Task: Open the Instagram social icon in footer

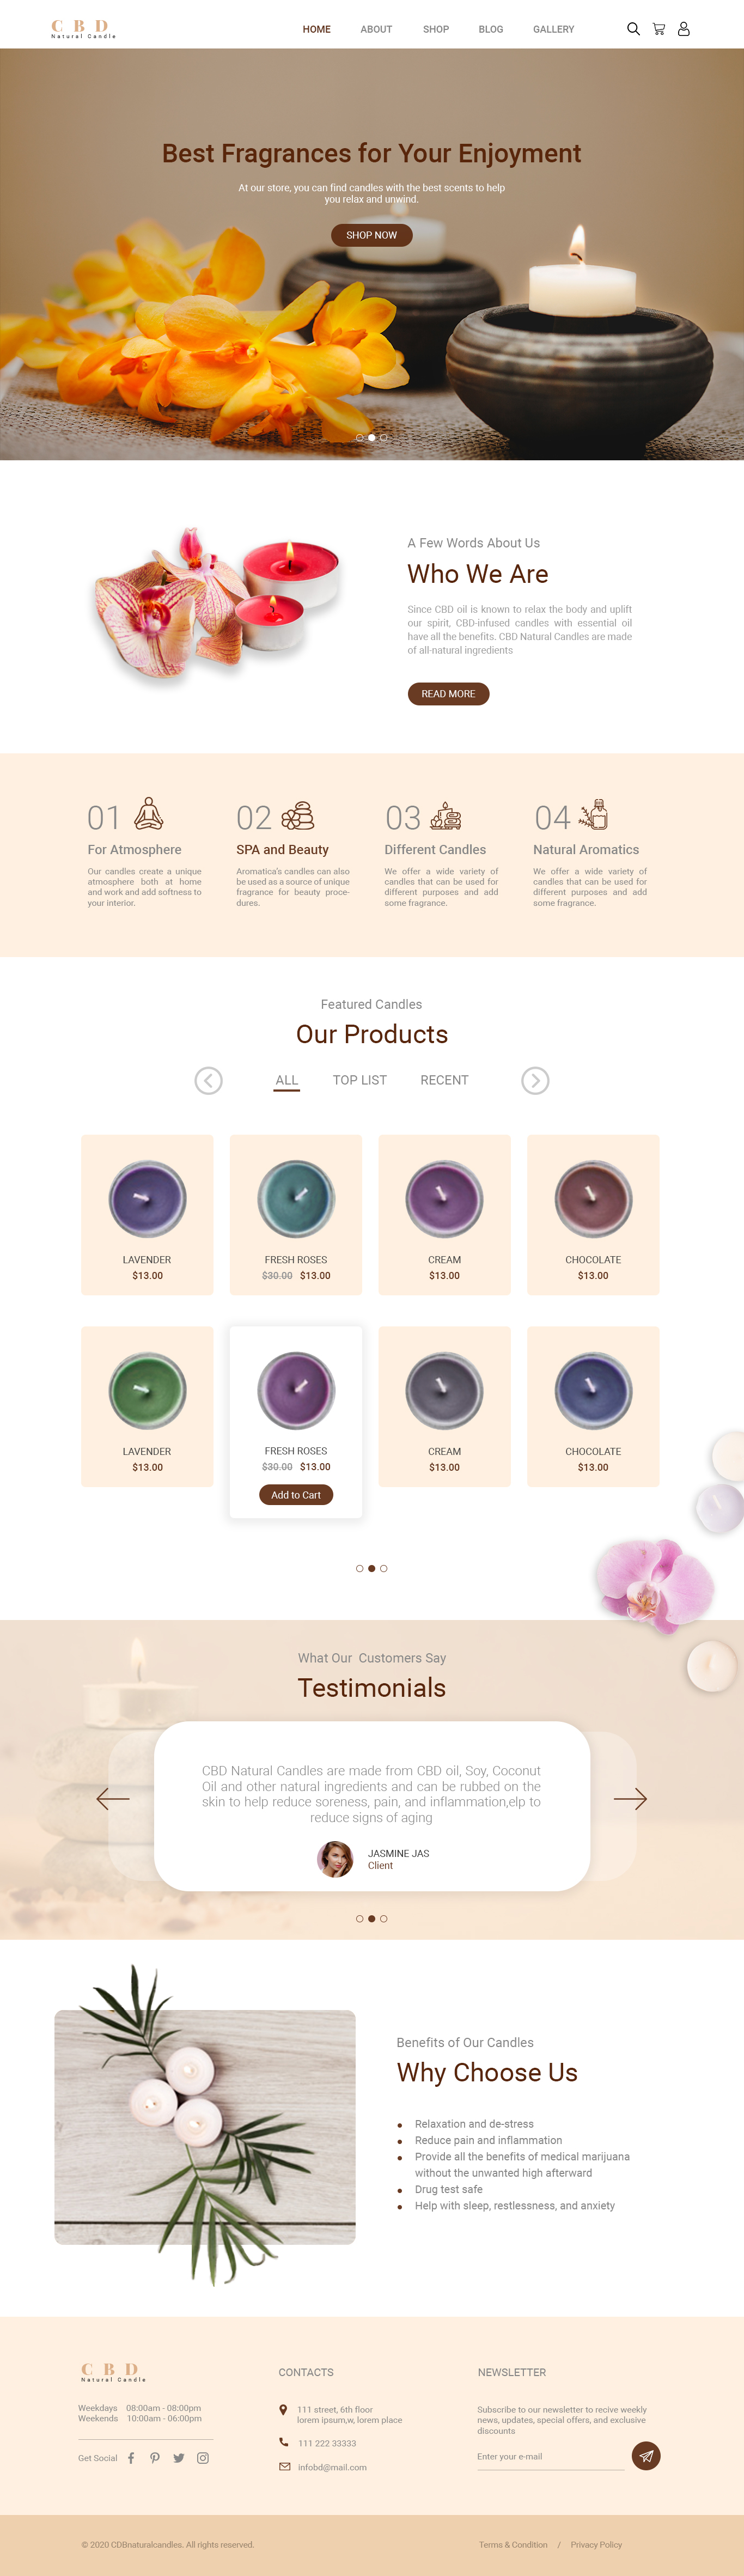Action: (203, 2458)
